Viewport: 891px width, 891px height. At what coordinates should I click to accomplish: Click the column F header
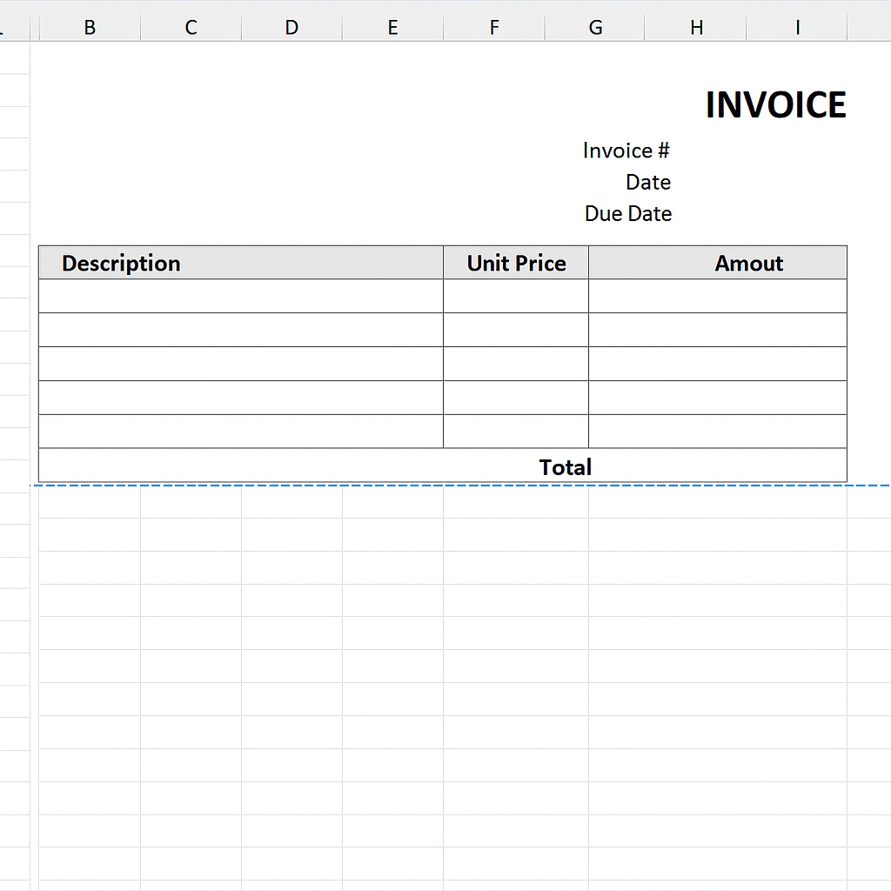[x=494, y=28]
